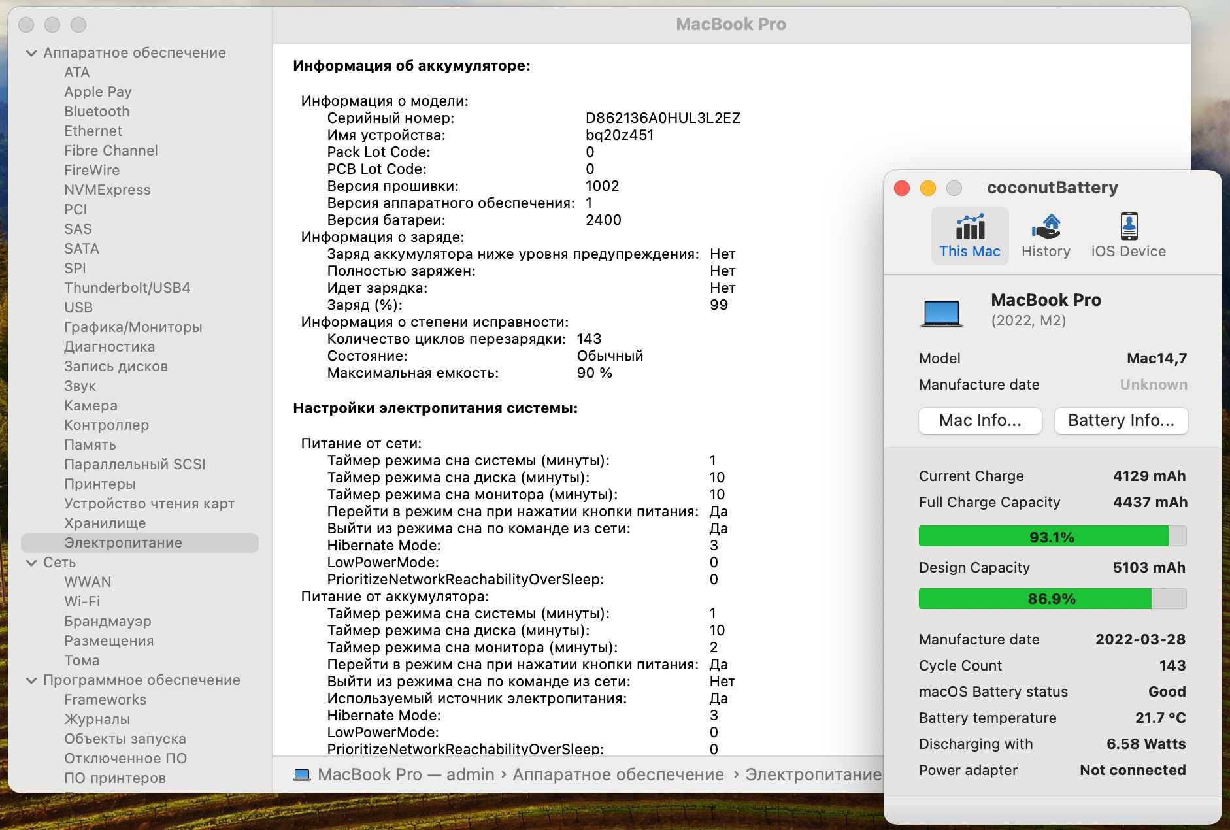The image size is (1230, 830).
Task: Open Battery Info details
Action: click(x=1121, y=420)
